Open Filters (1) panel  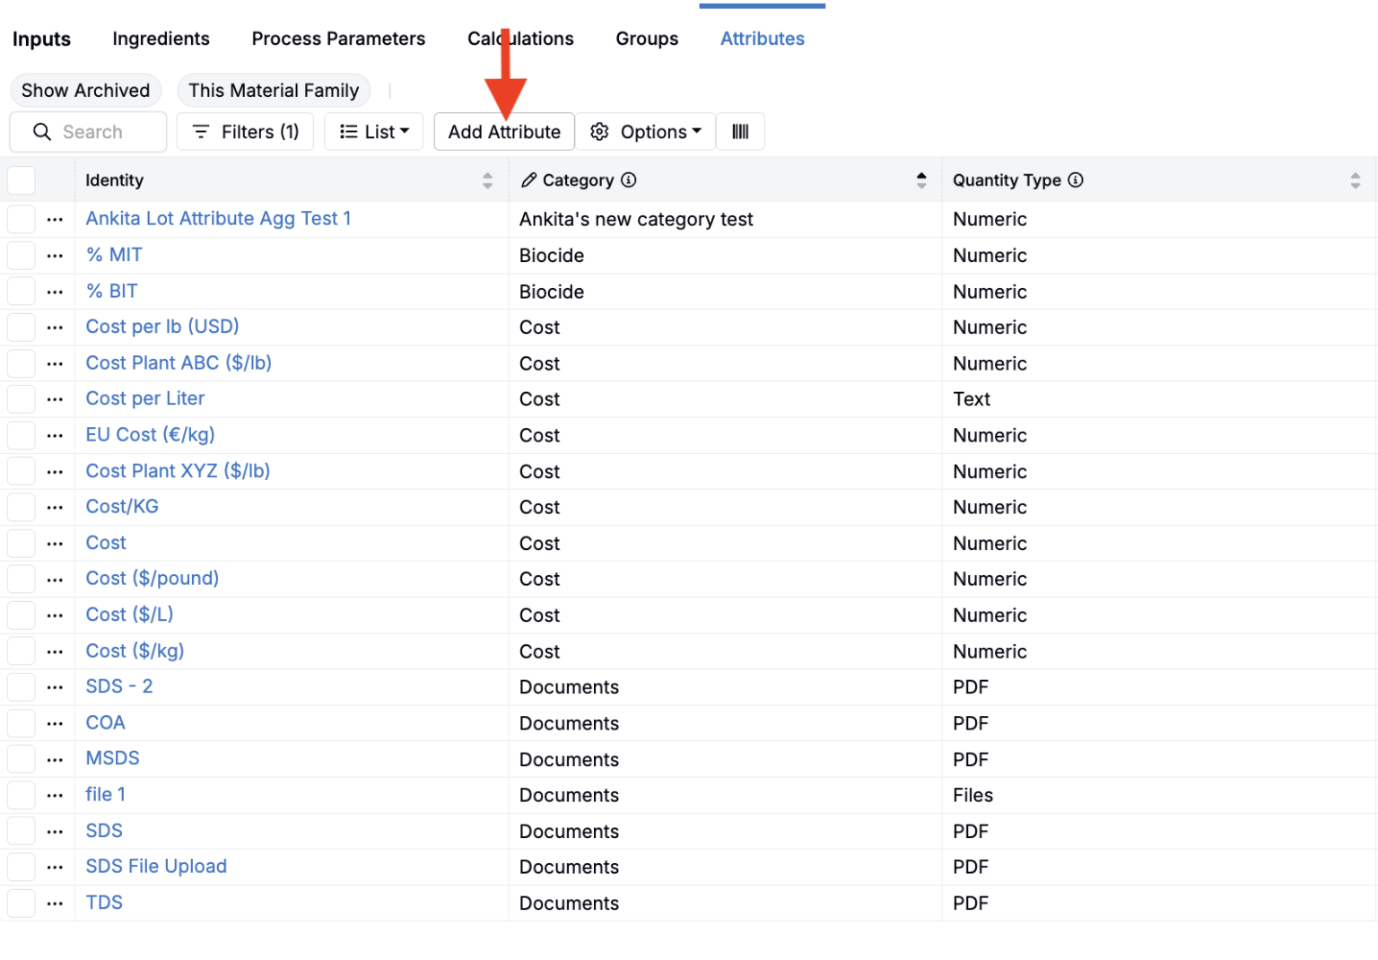tap(246, 132)
